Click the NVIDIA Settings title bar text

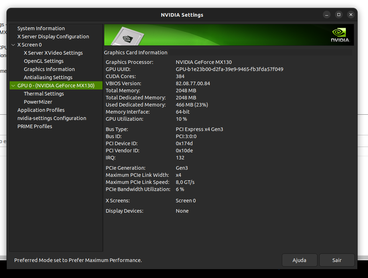(x=182, y=15)
